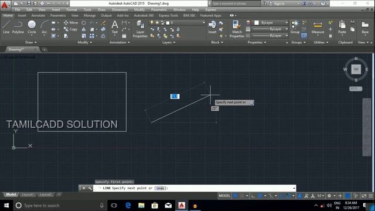Click the Print icon in quick access toolbar
This screenshot has height=211, width=375.
click(42, 4)
